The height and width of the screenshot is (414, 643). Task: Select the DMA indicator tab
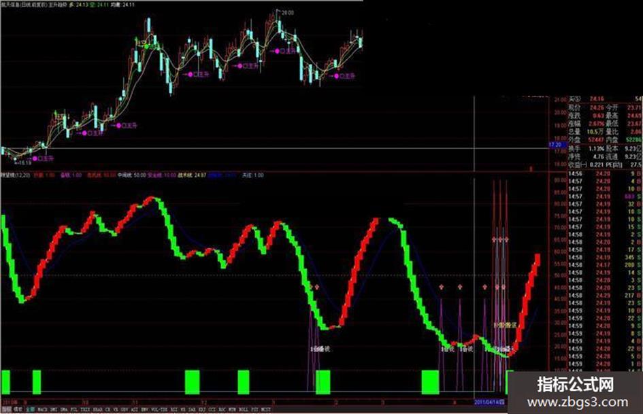(64, 409)
